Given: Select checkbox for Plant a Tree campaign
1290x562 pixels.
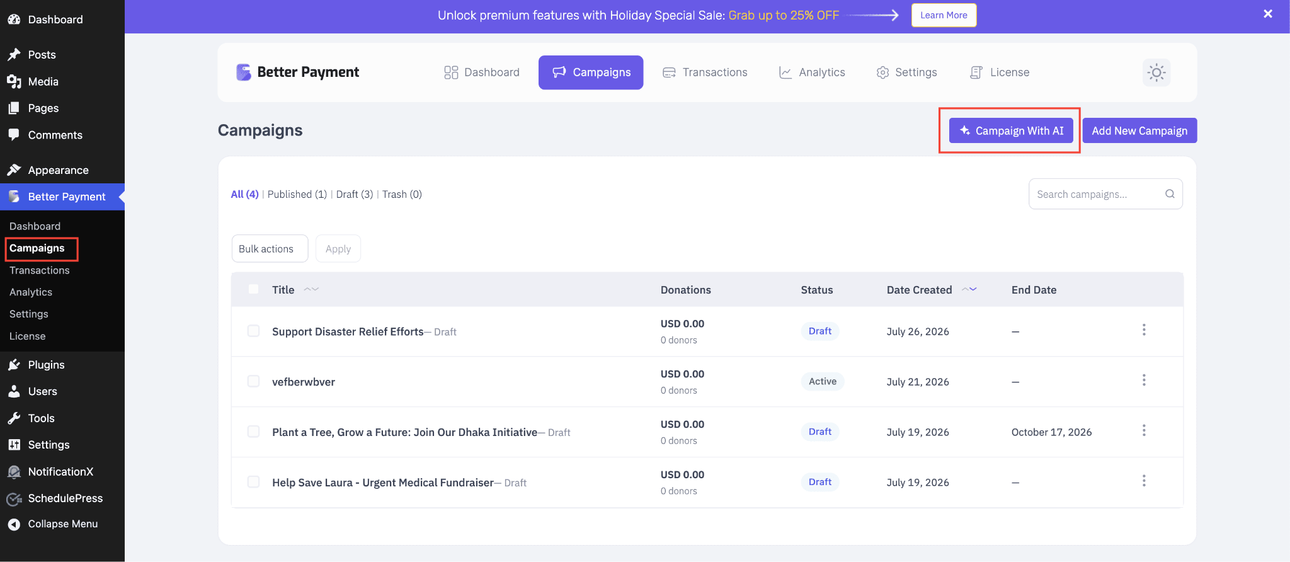Looking at the screenshot, I should tap(253, 432).
